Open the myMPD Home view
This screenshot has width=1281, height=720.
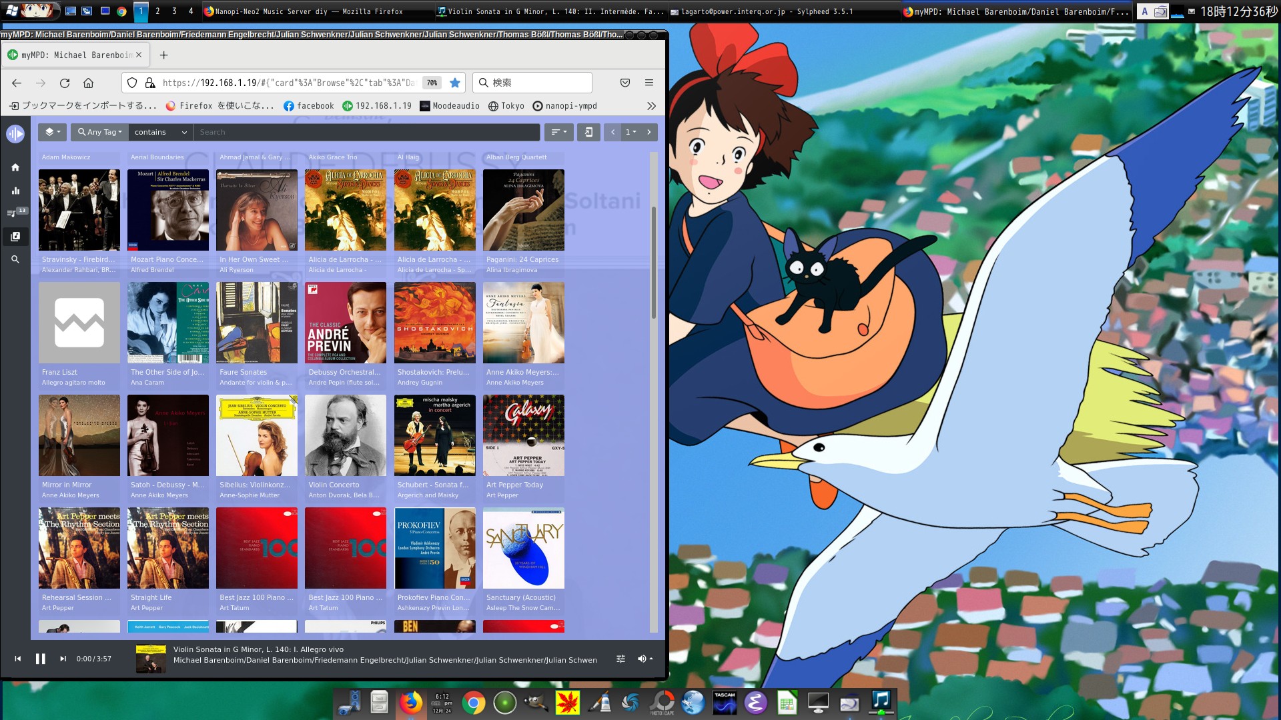(15, 167)
